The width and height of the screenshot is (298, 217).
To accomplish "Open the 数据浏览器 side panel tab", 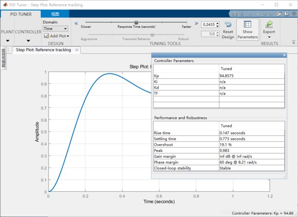I will [x=4, y=58].
